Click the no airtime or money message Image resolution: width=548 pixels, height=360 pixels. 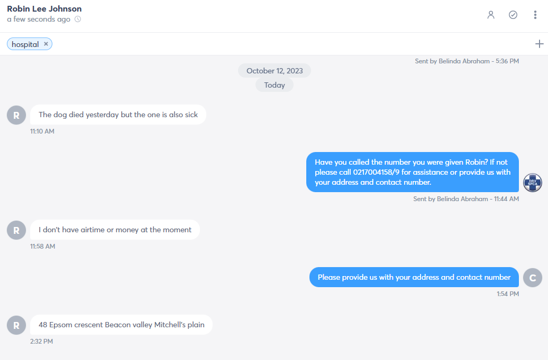pyautogui.click(x=115, y=230)
